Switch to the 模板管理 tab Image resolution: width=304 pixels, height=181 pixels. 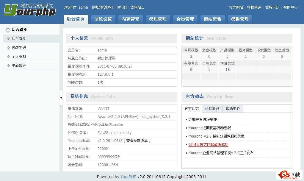click(x=240, y=19)
